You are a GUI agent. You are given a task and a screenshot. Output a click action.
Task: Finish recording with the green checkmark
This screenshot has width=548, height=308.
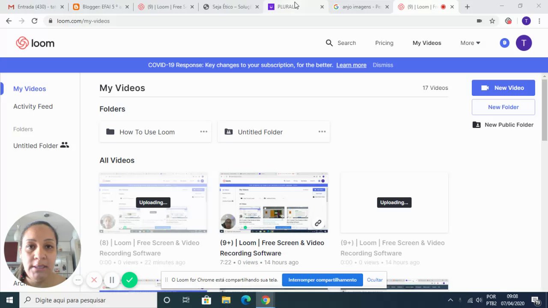point(129,280)
